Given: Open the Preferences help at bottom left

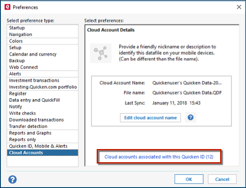Looking at the screenshot, I should click(12, 179).
